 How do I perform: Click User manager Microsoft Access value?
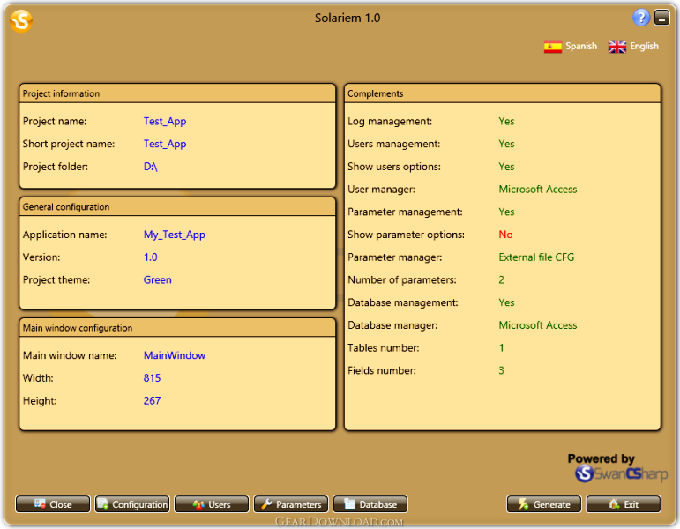coord(538,189)
